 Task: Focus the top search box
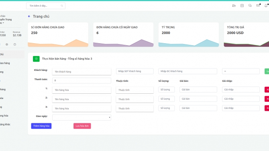(46, 6)
